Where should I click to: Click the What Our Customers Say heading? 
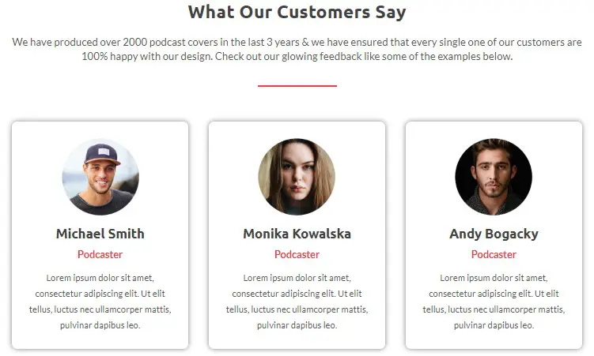point(297,12)
